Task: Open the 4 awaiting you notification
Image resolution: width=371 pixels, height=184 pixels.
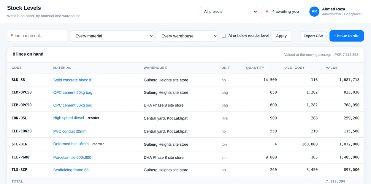Action: coord(283,12)
